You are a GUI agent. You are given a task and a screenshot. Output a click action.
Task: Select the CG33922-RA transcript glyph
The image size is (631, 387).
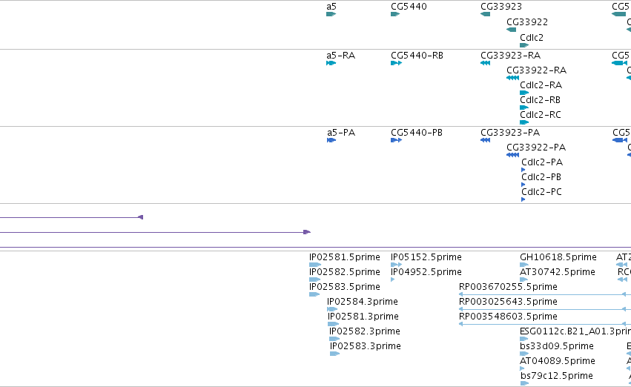coord(512,78)
